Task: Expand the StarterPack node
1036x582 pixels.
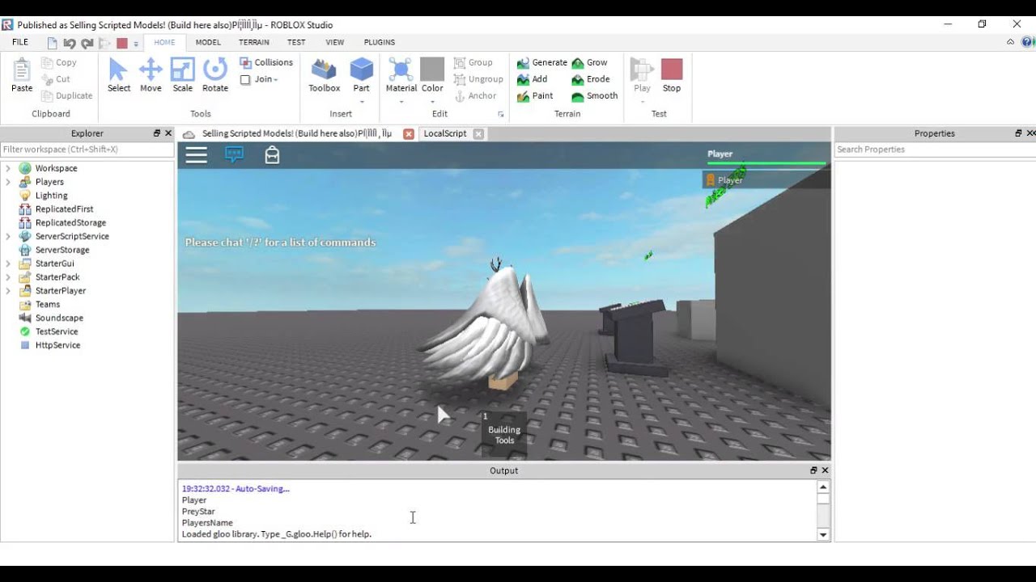Action: pos(8,277)
